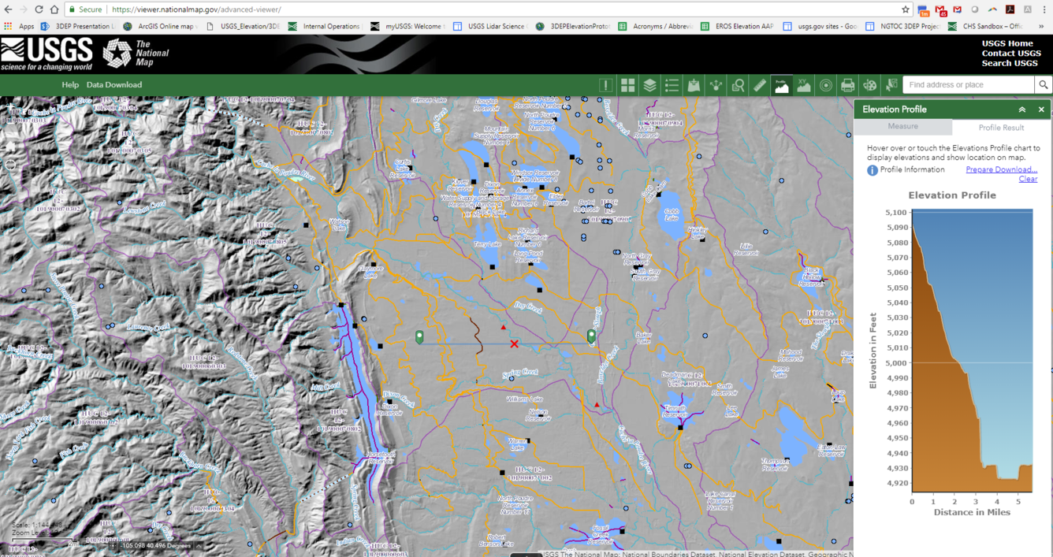Open the Basemap Gallery grid icon
Image resolution: width=1053 pixels, height=557 pixels.
click(x=627, y=85)
